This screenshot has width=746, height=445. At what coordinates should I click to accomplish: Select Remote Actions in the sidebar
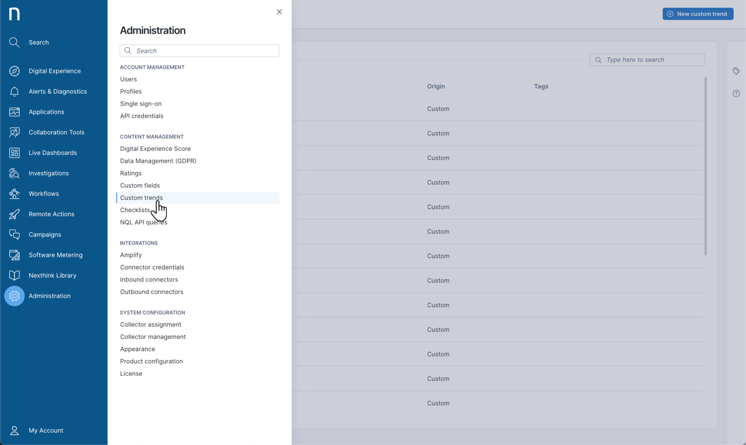click(x=14, y=214)
